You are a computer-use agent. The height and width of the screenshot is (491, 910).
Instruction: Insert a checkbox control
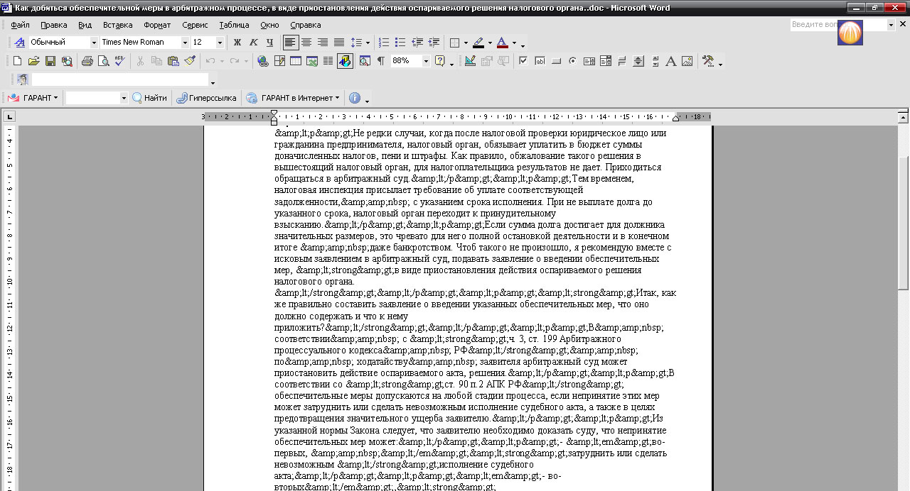[x=524, y=61]
